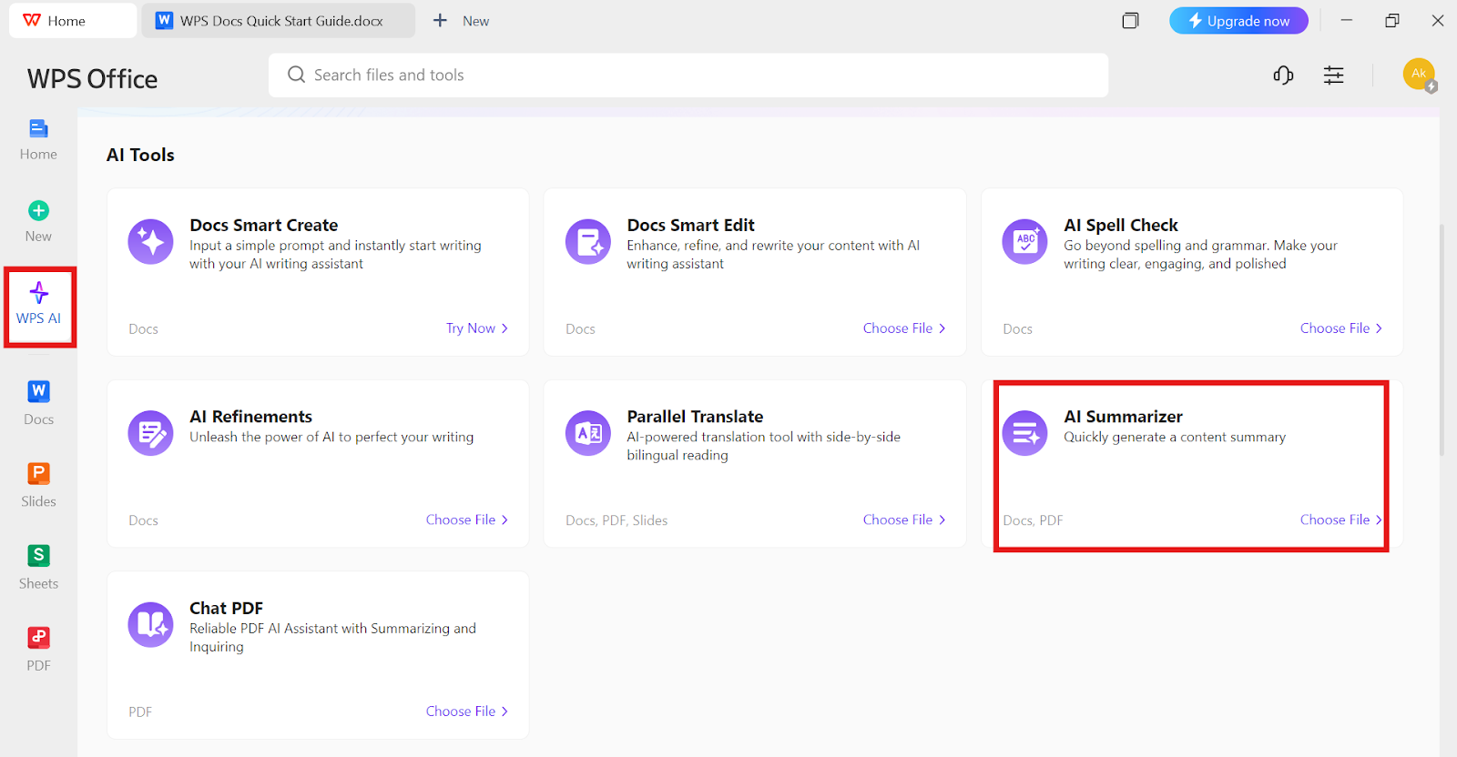Viewport: 1457px width, 757px height.
Task: Click Choose File for AI Summarizer
Action: point(1341,520)
